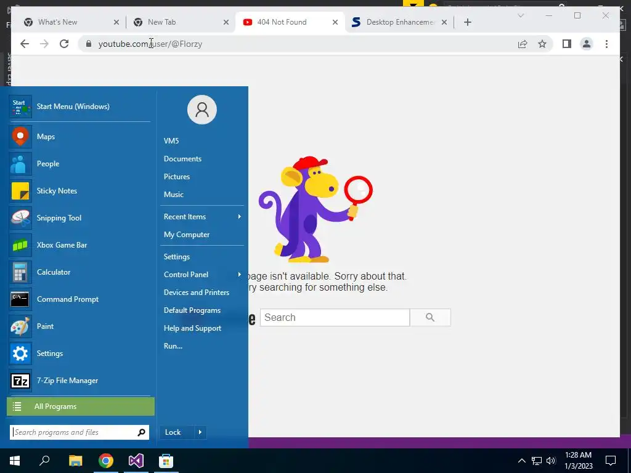Viewport: 631px width, 473px height.
Task: Go back in Chrome
Action: point(25,44)
